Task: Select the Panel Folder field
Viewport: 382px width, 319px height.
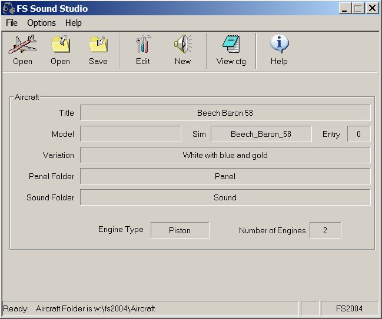Action: 225,176
